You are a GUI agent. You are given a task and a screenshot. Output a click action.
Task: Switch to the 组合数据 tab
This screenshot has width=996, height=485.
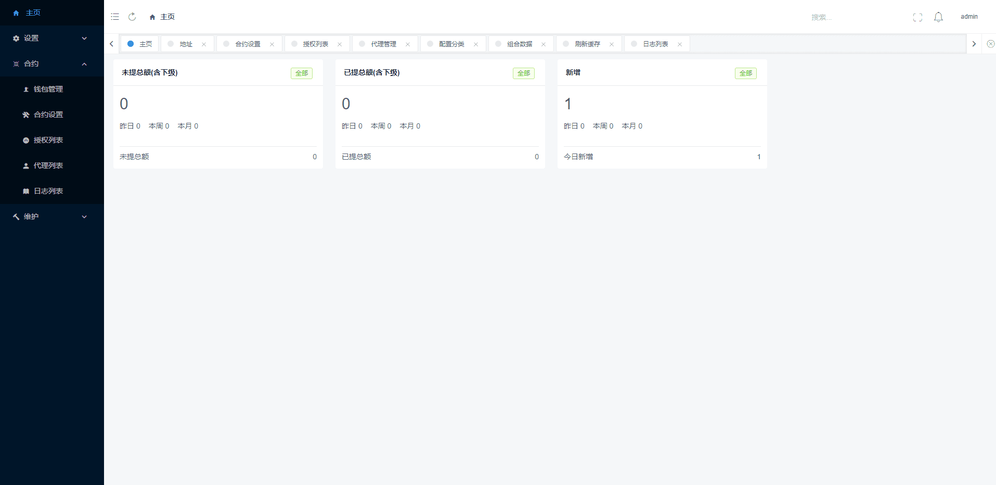coord(519,44)
